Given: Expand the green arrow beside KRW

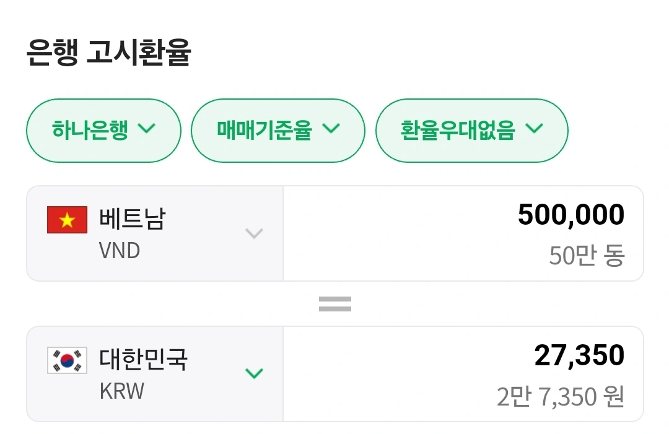Looking at the screenshot, I should click(x=254, y=373).
